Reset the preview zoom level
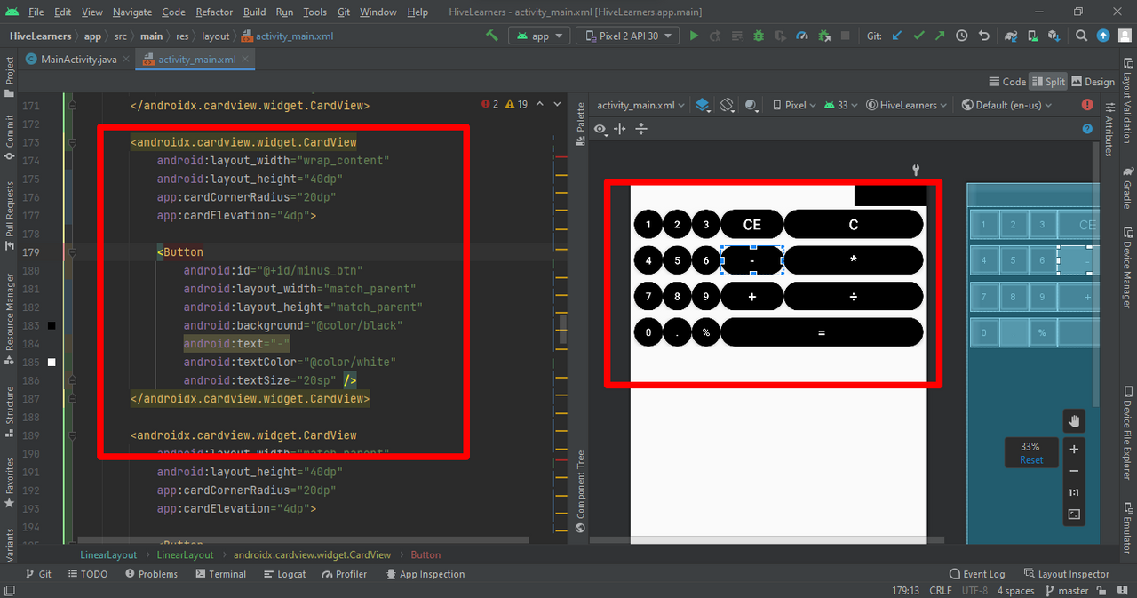The height and width of the screenshot is (598, 1137). (x=1031, y=460)
